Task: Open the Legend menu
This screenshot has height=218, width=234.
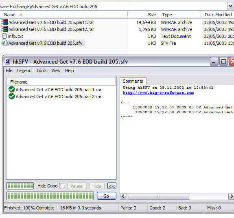Action: click(x=24, y=70)
